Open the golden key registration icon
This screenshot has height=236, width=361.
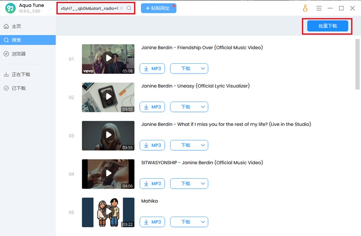(305, 8)
